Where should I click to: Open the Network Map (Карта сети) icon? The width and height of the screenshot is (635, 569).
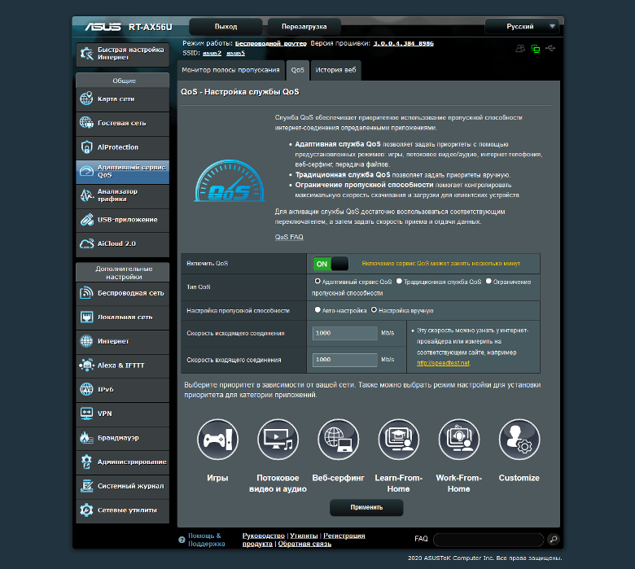pyautogui.click(x=86, y=98)
